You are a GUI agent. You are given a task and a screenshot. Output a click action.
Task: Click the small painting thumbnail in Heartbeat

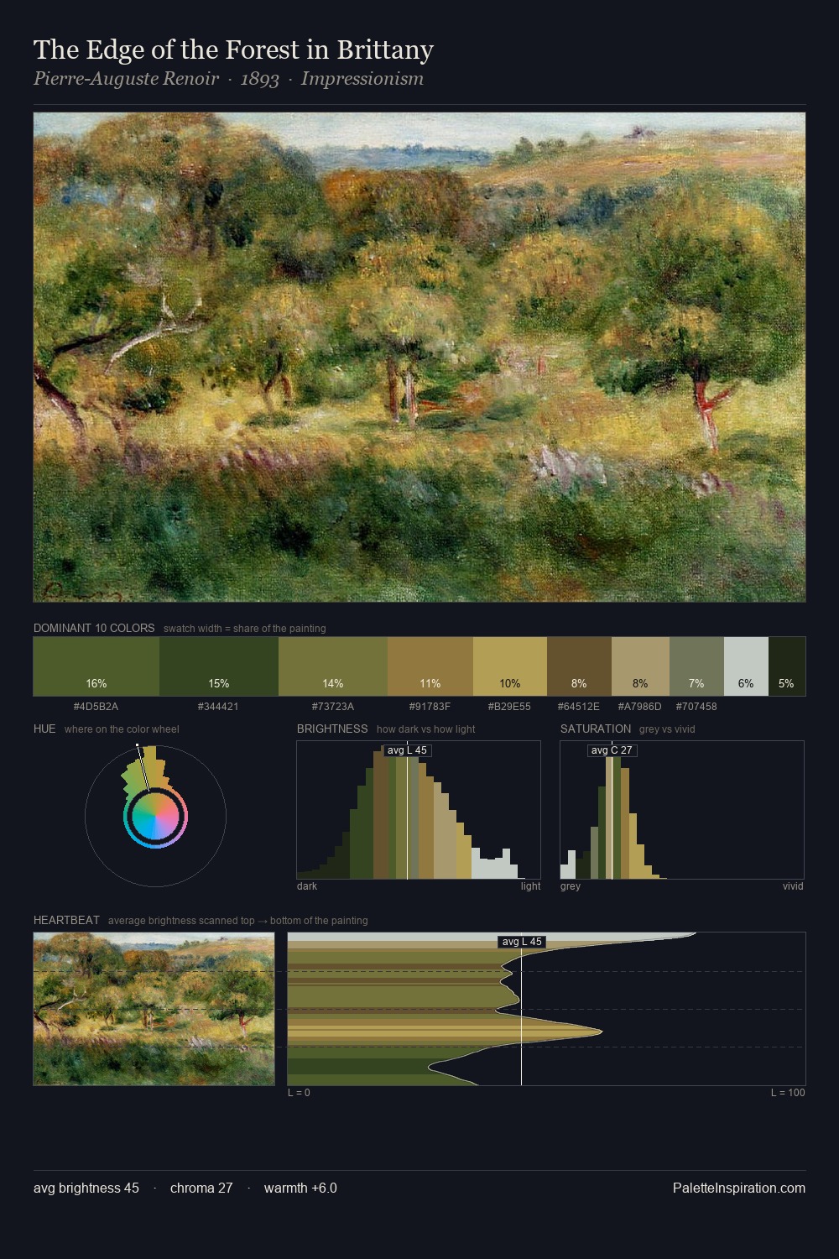click(154, 1009)
